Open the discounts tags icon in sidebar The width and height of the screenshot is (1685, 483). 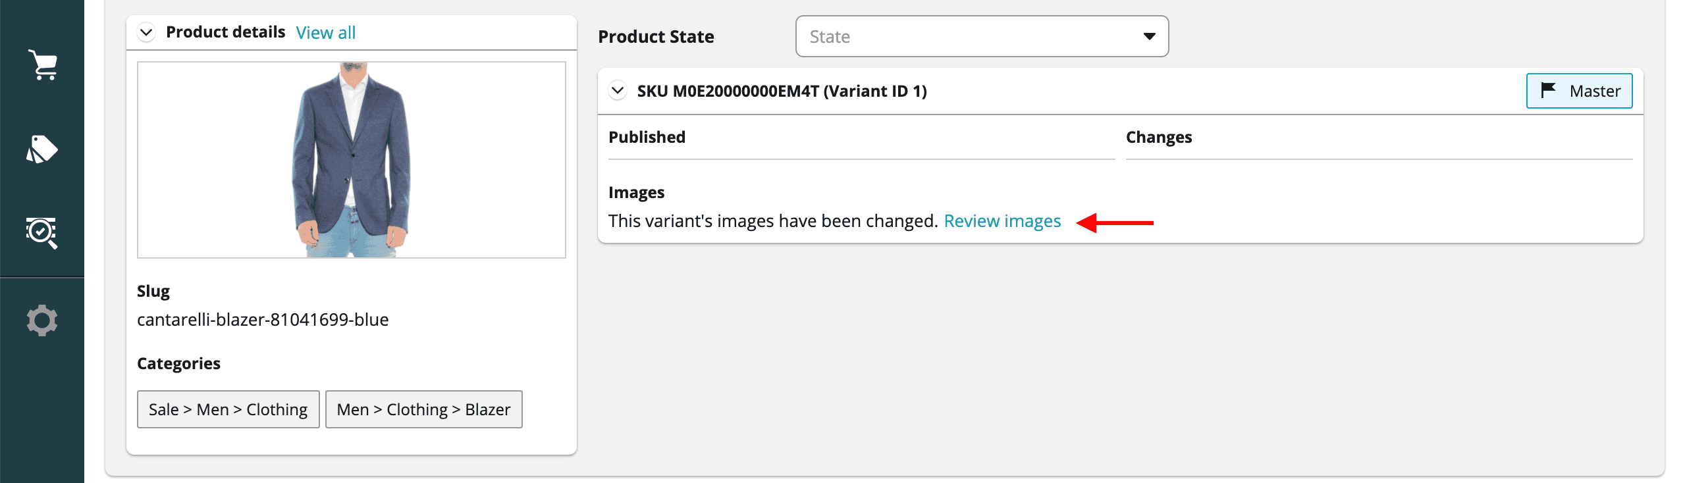[x=42, y=149]
